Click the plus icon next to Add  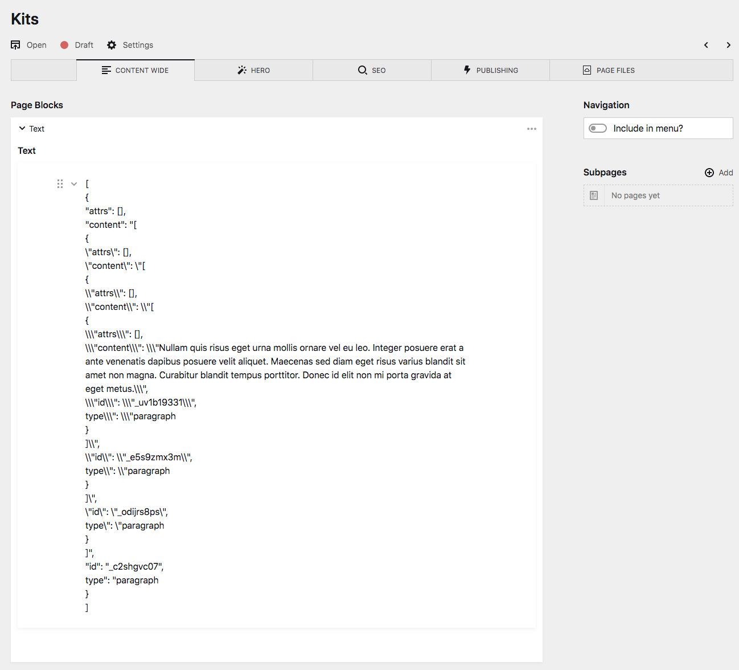pyautogui.click(x=709, y=172)
